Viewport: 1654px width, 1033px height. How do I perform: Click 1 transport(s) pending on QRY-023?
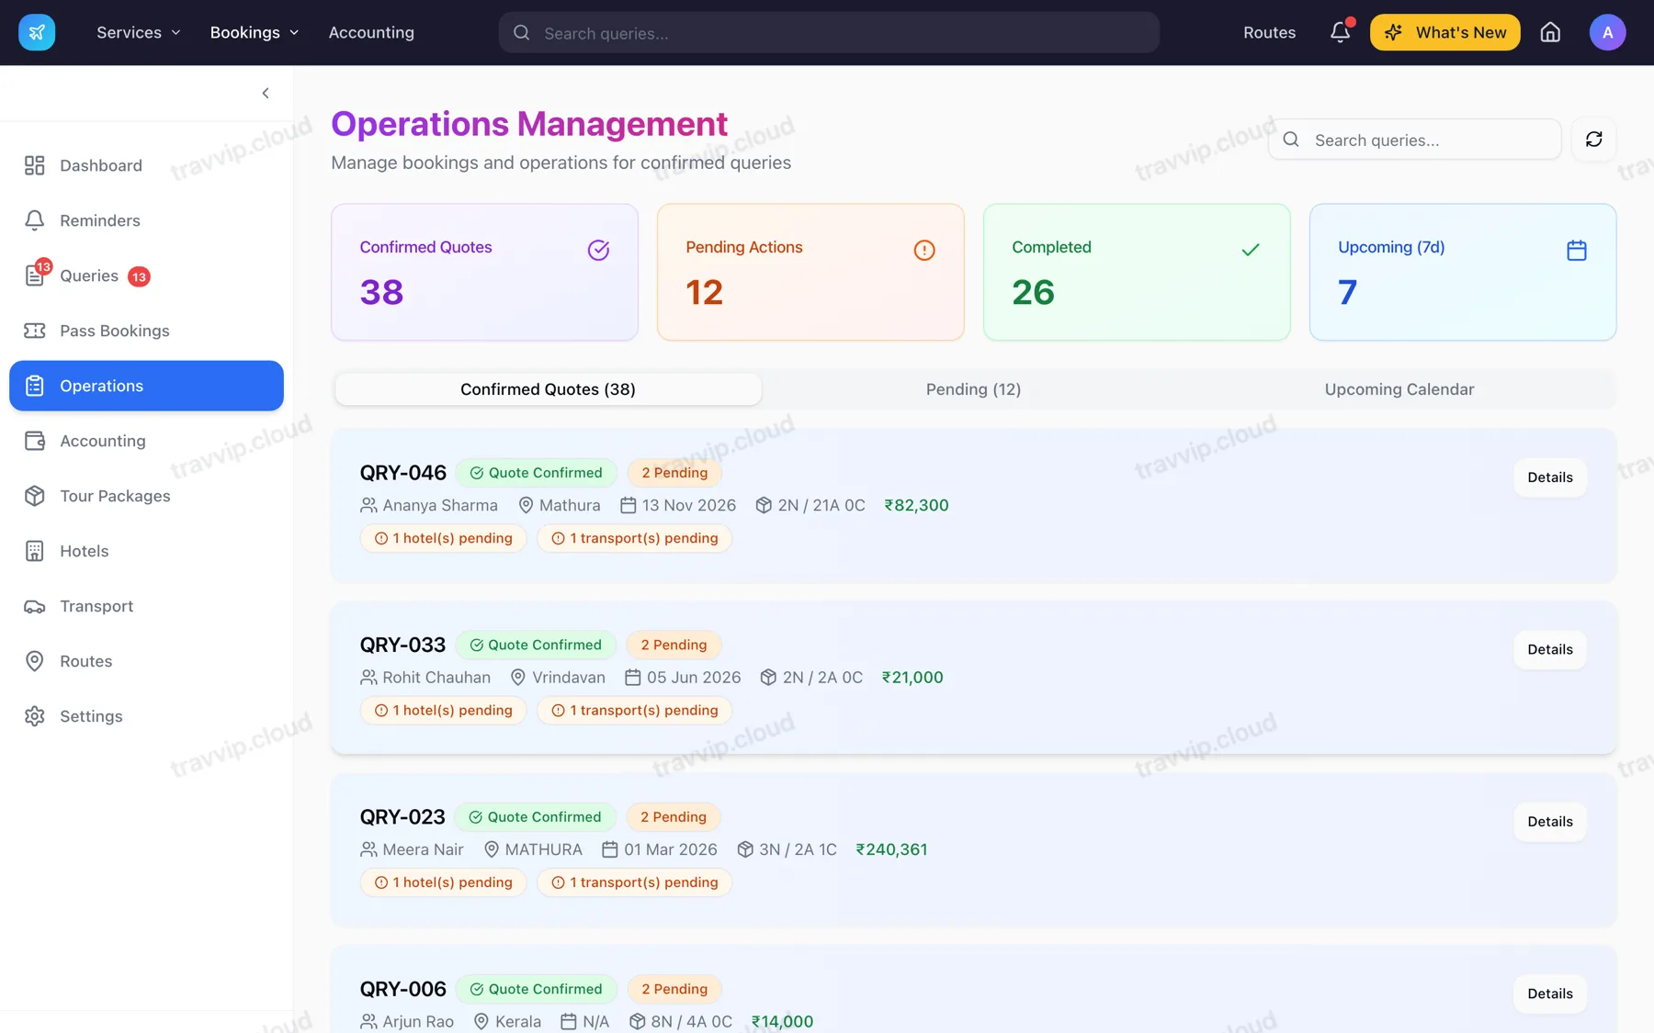pyautogui.click(x=634, y=882)
